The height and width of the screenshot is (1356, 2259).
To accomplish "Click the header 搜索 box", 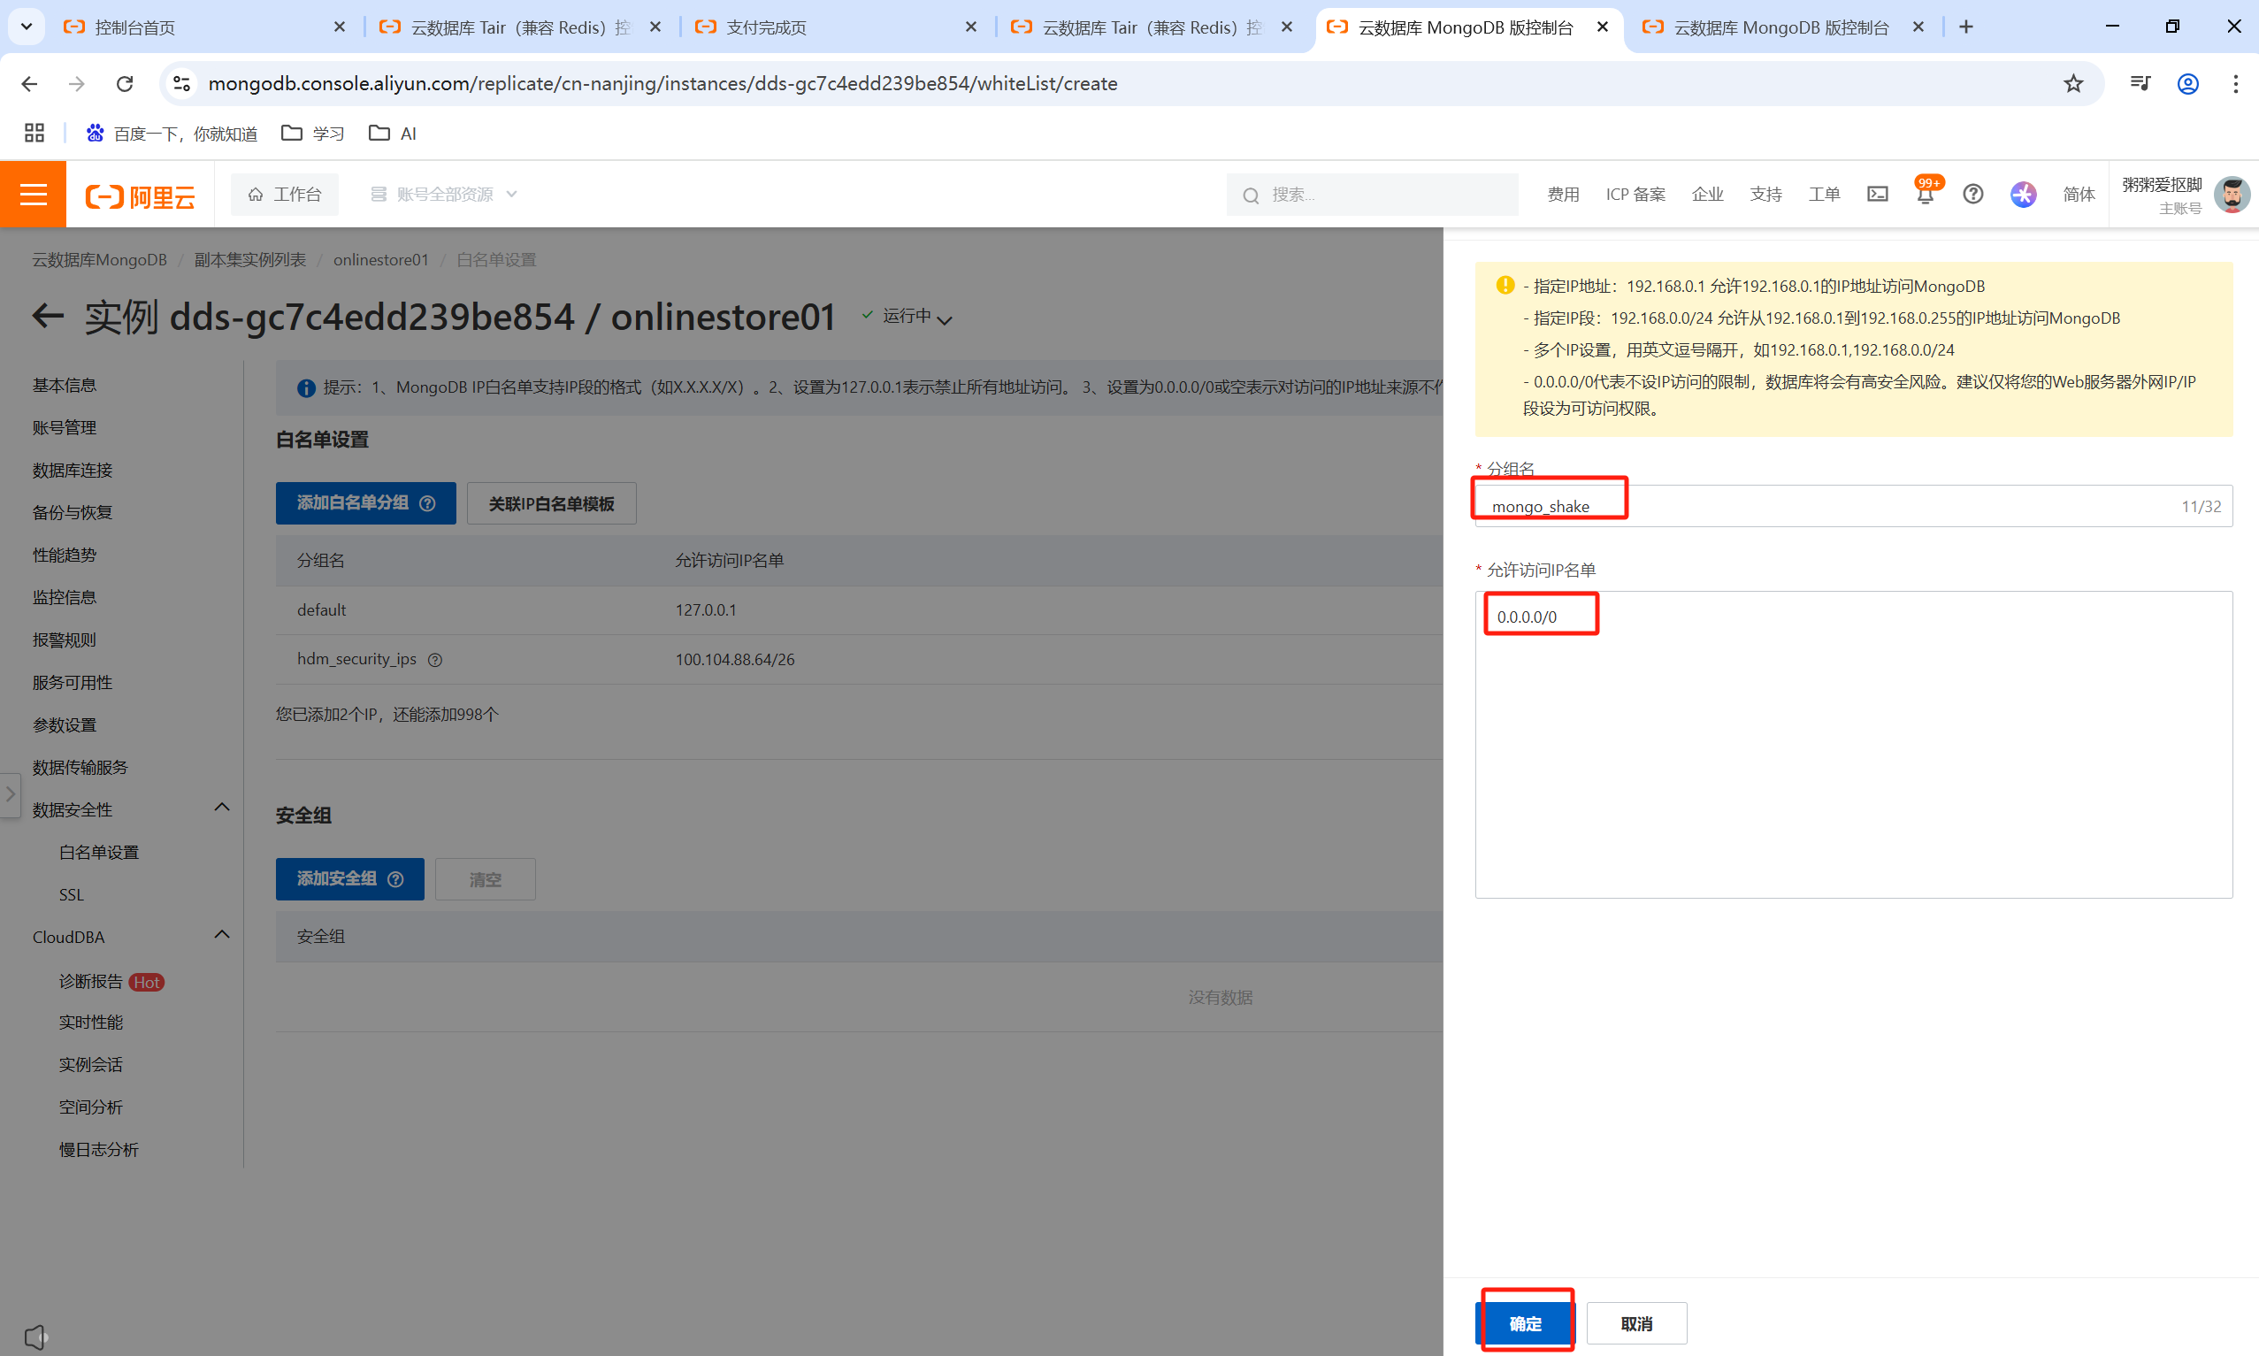I will [x=1372, y=194].
